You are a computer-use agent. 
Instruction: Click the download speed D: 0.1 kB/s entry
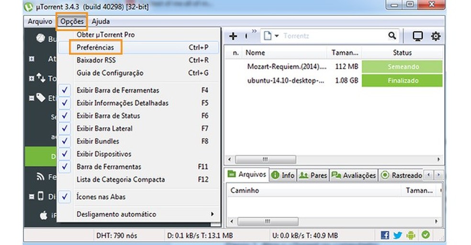point(200,236)
